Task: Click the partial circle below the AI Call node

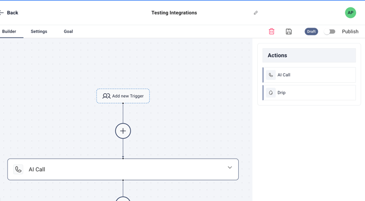Action: tap(123, 199)
